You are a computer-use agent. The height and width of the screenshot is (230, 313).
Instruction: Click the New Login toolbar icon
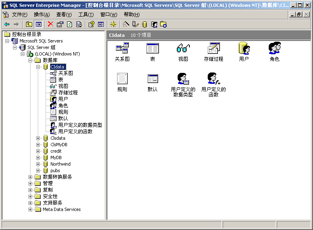click(x=154, y=24)
